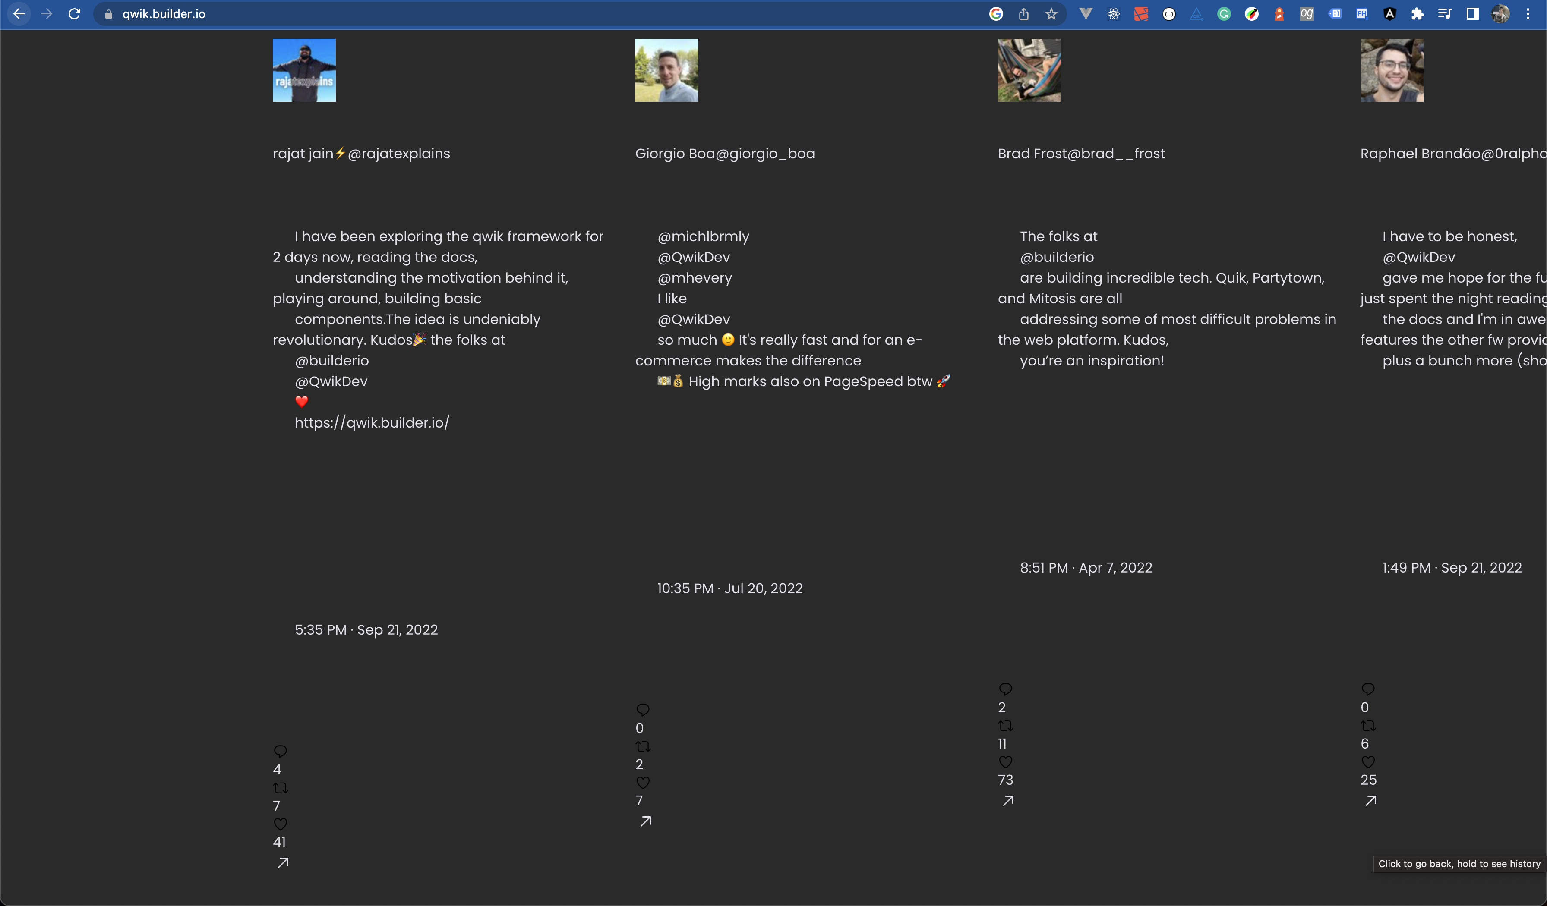Click reply icon on Brad Frost's tweet
The image size is (1547, 906).
click(1006, 689)
